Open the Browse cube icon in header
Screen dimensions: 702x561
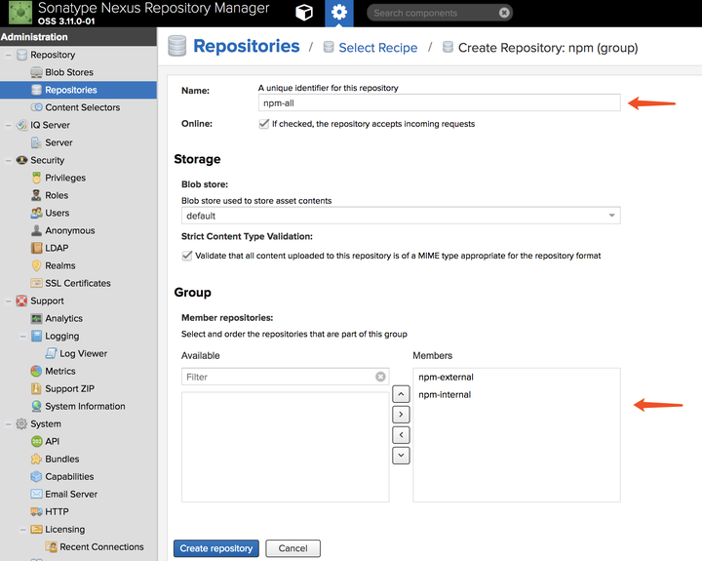click(x=304, y=13)
